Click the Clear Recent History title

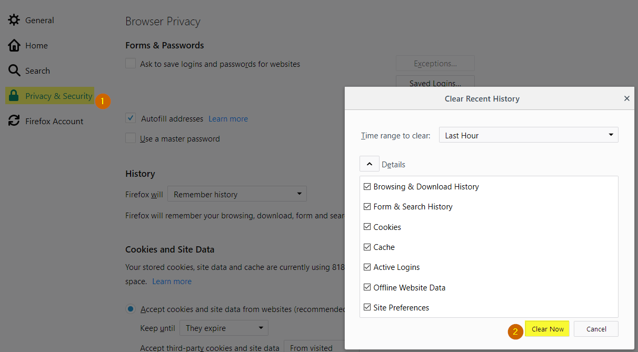point(482,98)
